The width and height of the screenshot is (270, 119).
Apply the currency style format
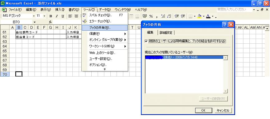point(145,16)
